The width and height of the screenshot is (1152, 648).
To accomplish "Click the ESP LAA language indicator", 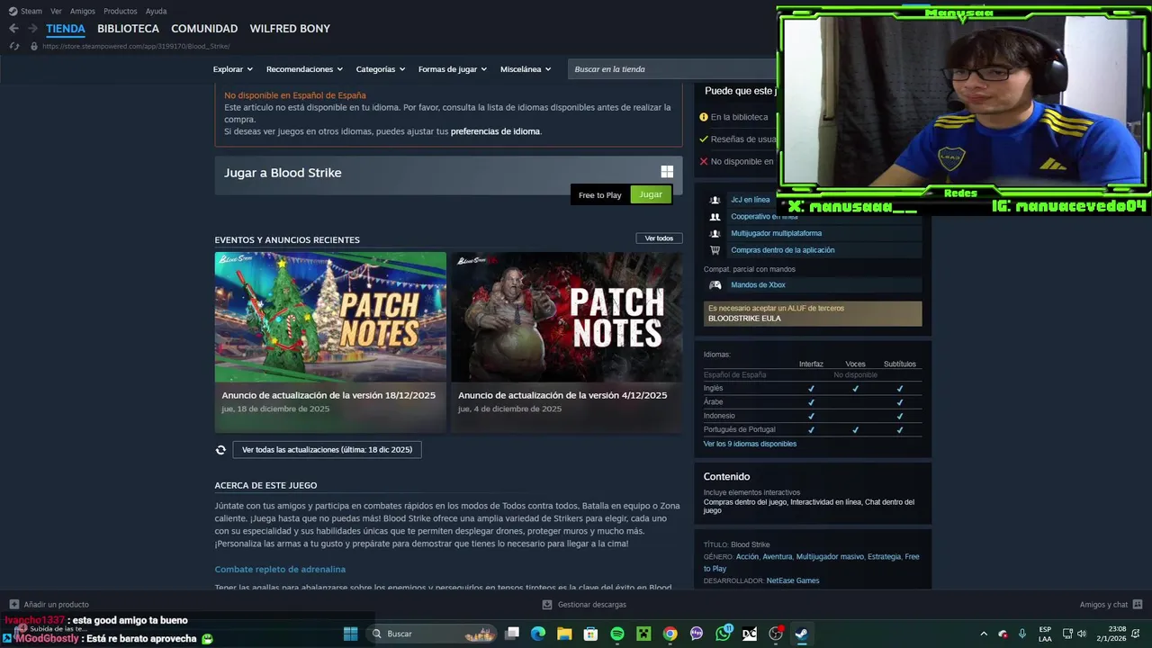I will click(x=1045, y=634).
